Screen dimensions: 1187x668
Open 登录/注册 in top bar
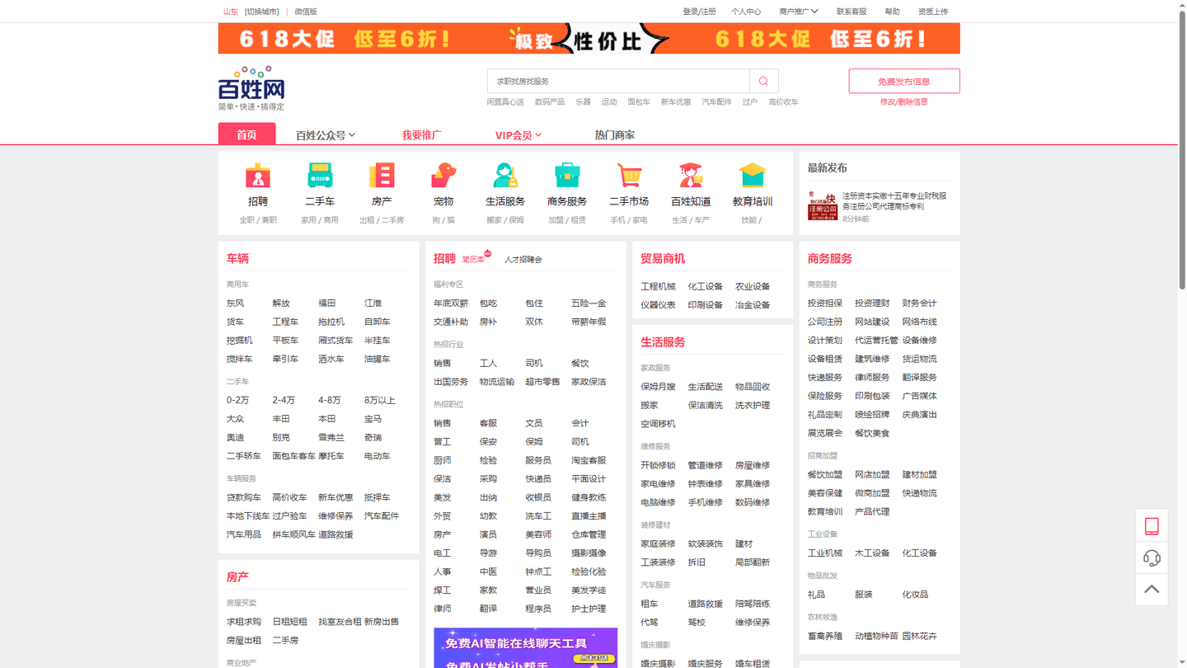coord(699,12)
